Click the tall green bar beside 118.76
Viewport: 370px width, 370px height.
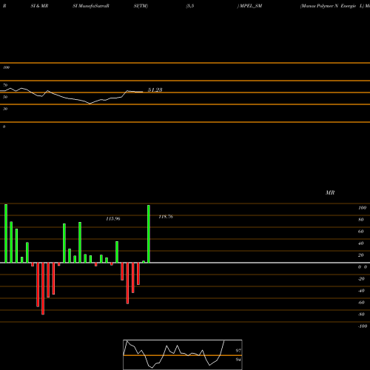[149, 234]
